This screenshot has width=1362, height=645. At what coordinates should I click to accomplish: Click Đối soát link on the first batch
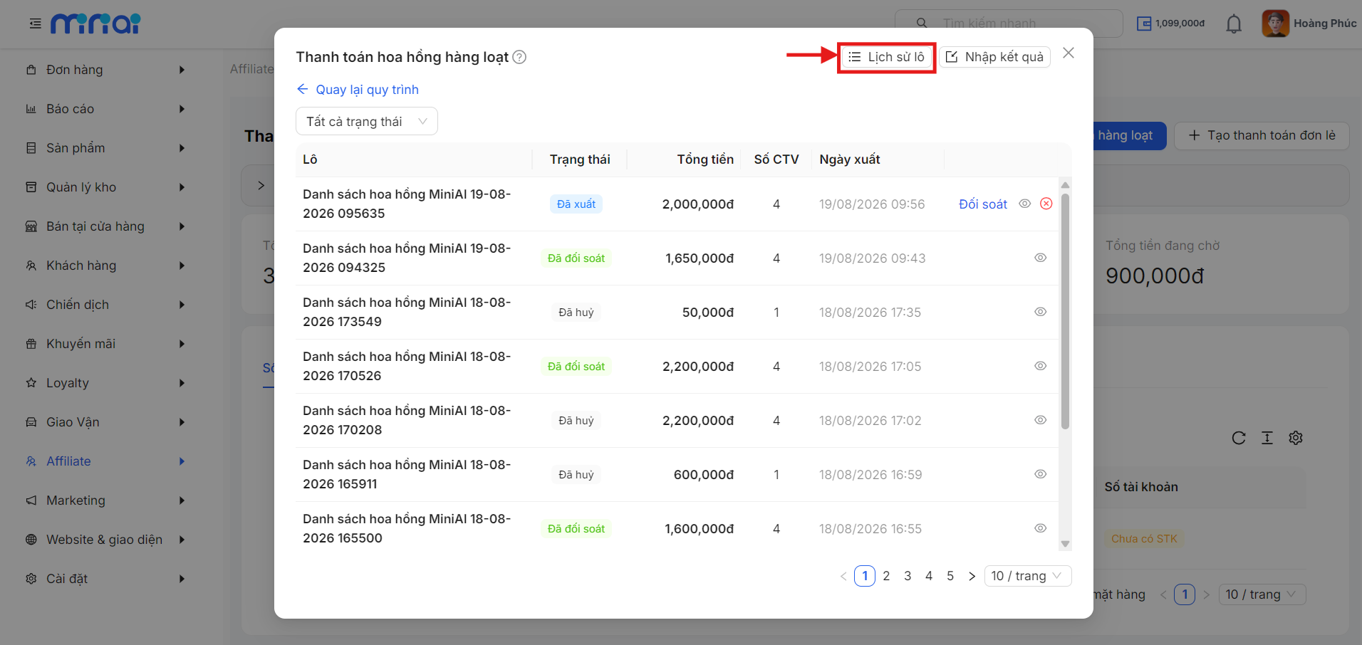(x=982, y=204)
